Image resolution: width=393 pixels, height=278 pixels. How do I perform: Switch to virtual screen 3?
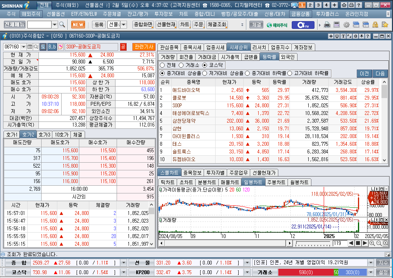tap(318, 5)
